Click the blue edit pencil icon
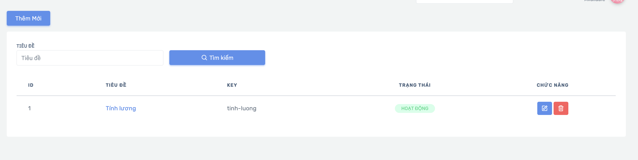The width and height of the screenshot is (638, 160). 545,108
